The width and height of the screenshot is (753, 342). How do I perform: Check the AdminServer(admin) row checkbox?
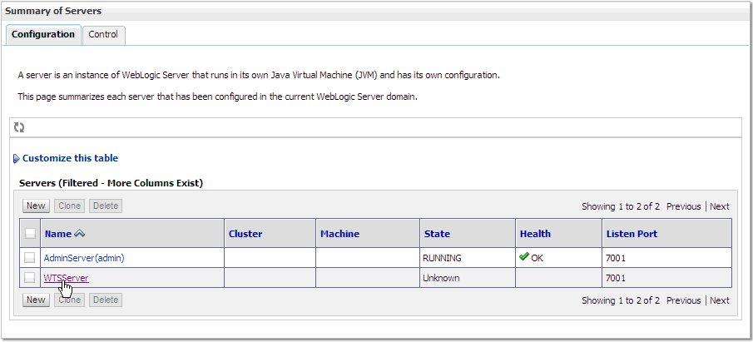click(x=30, y=258)
